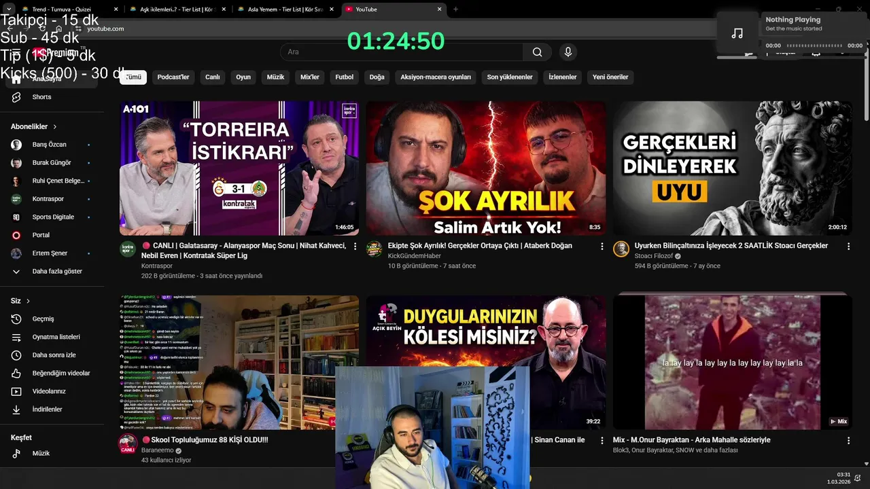Click KickGündemHaber channel avatar

click(374, 249)
